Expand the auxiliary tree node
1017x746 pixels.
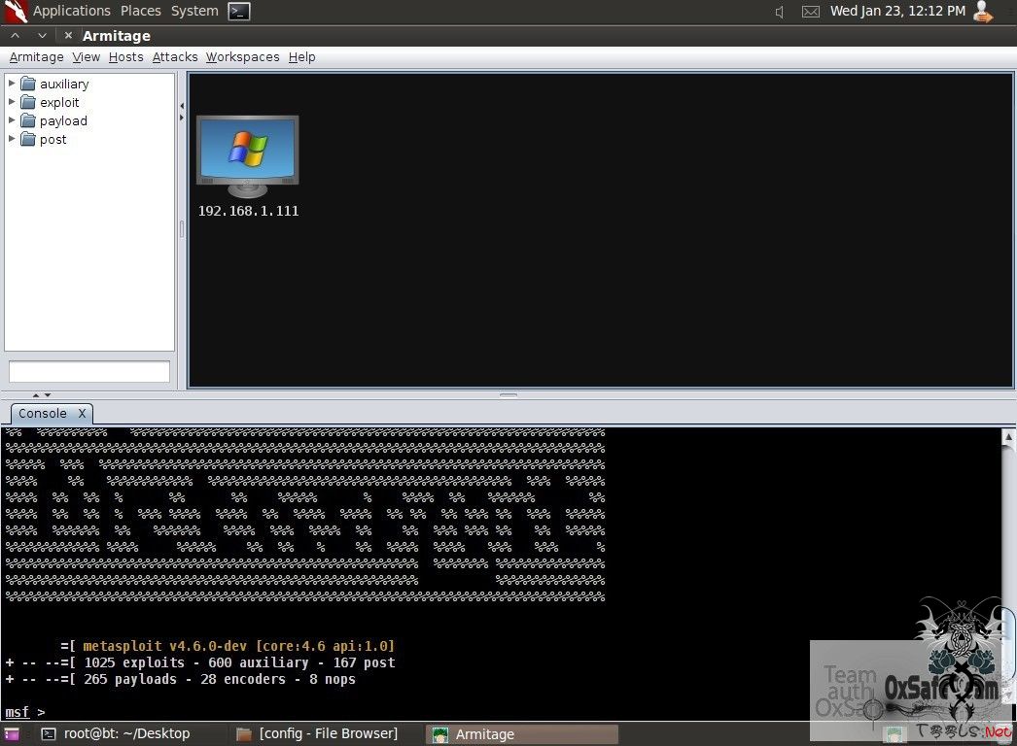pos(12,84)
